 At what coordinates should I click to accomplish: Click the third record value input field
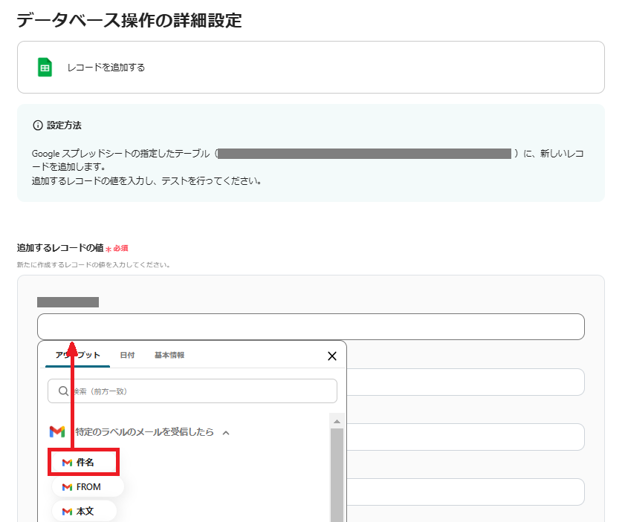tap(465, 437)
